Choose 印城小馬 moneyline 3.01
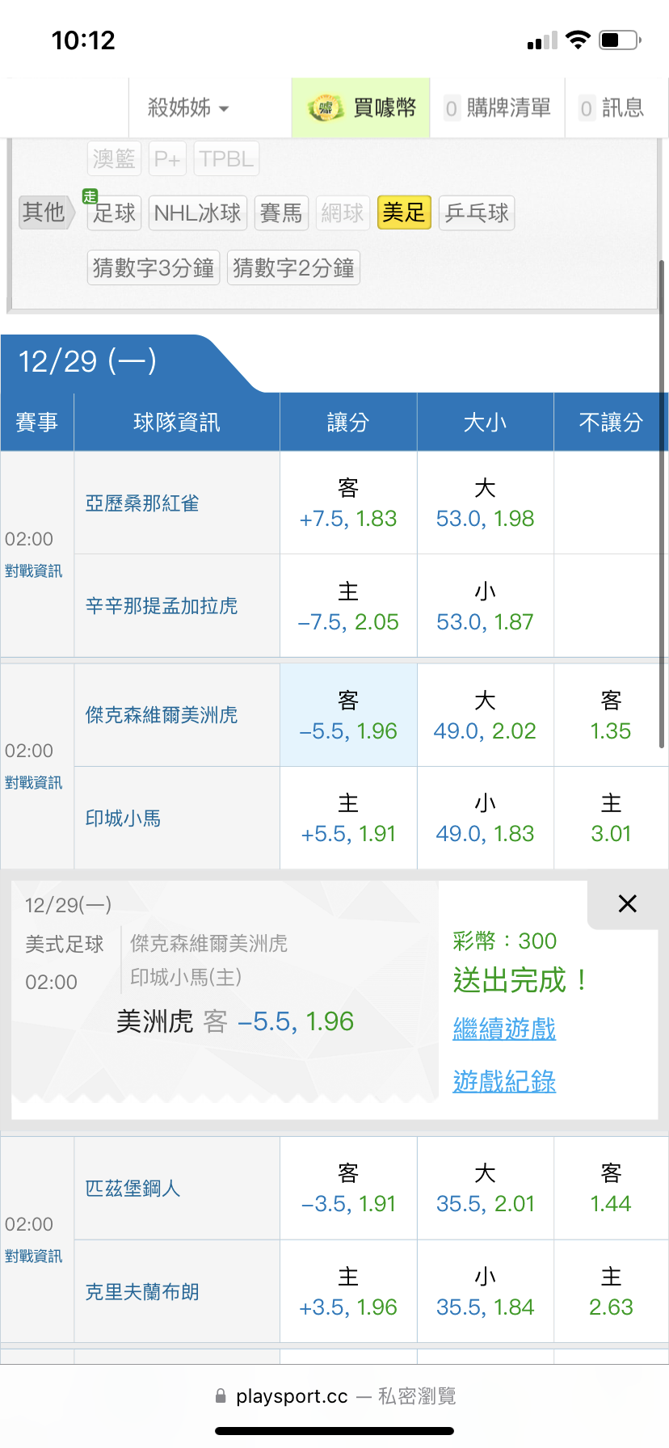The image size is (669, 1448). (611, 819)
